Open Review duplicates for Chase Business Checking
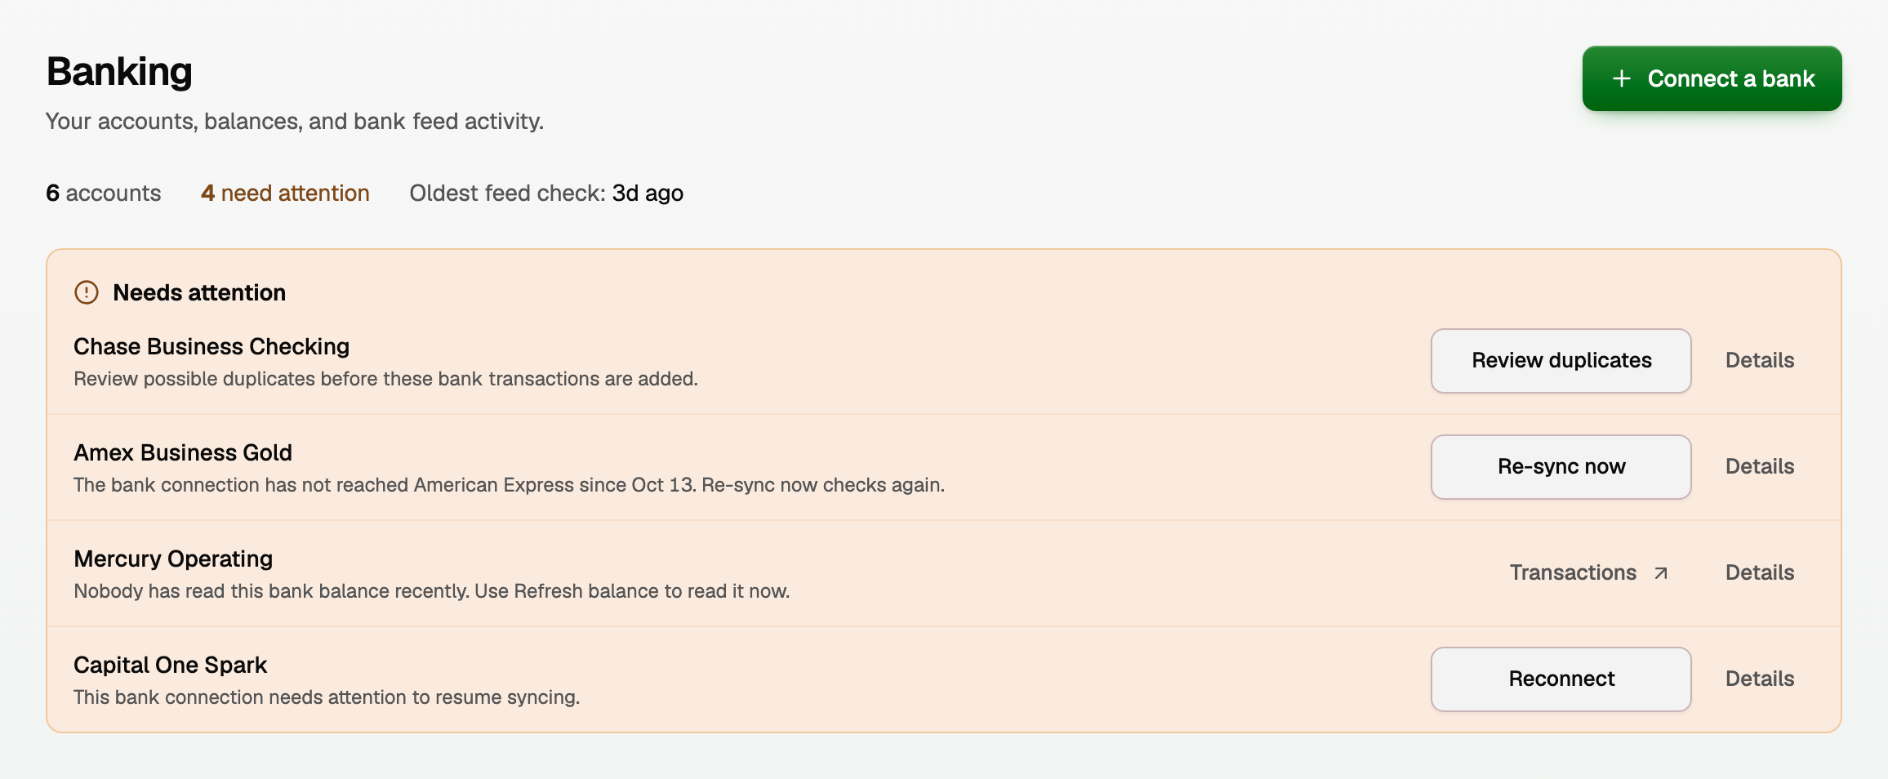This screenshot has height=779, width=1888. pos(1561,360)
